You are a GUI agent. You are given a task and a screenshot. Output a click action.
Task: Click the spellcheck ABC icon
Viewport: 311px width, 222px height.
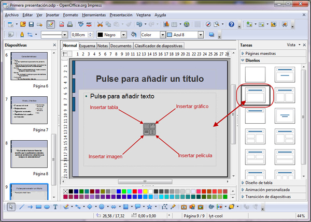[x=81, y=24]
